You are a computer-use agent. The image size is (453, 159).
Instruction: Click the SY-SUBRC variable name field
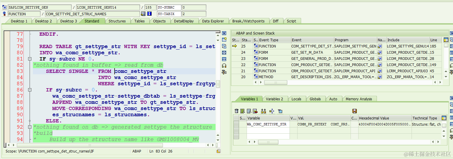click(x=169, y=7)
